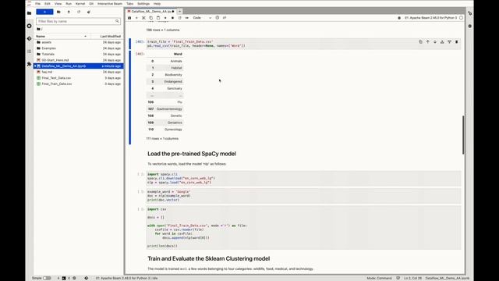Screen dimensions: 499x281
Task: Open the Git menu
Action: point(91,3)
